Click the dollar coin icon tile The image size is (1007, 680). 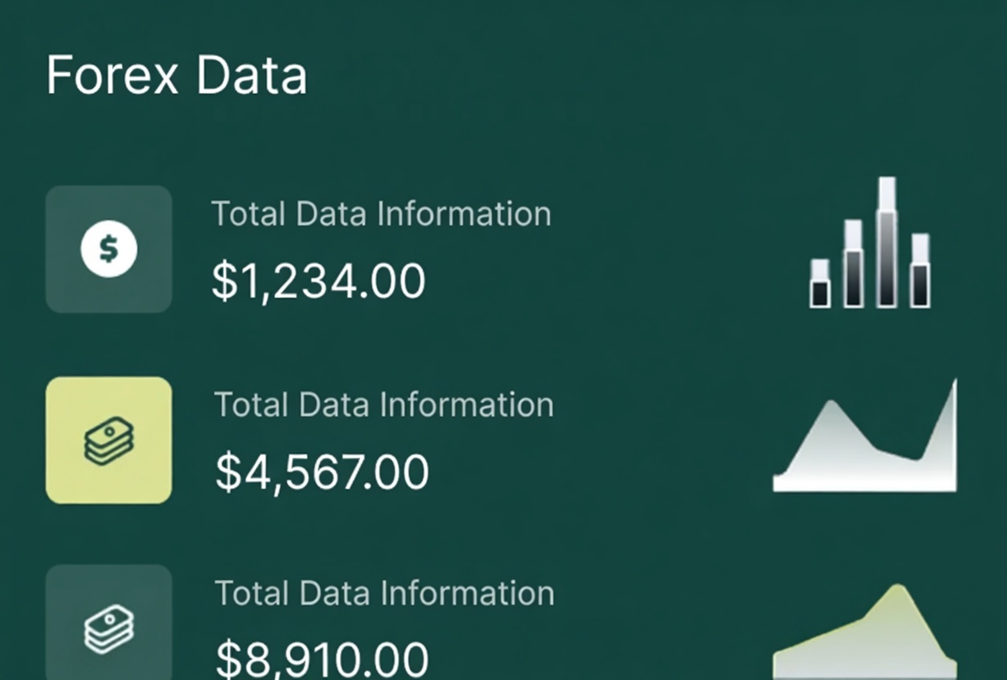[109, 249]
